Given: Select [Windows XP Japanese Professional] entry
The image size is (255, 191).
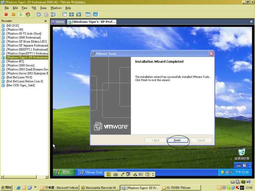Looking at the screenshot, I should (27, 46).
